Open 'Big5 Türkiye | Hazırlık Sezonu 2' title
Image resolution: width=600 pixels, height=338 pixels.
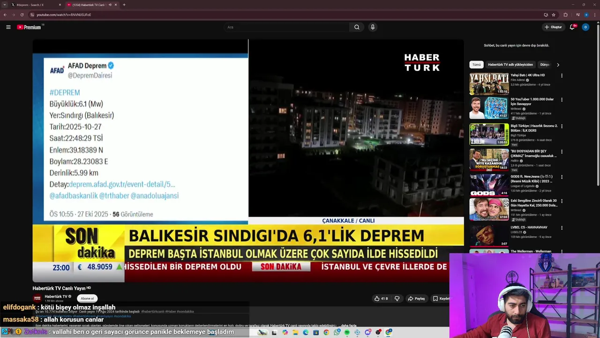[x=534, y=128]
